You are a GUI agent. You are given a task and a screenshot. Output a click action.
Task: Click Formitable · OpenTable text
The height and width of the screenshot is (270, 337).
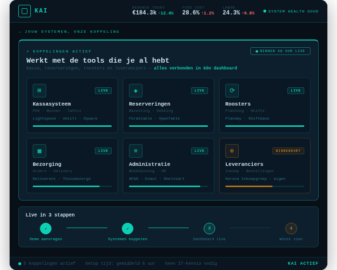pos(155,119)
